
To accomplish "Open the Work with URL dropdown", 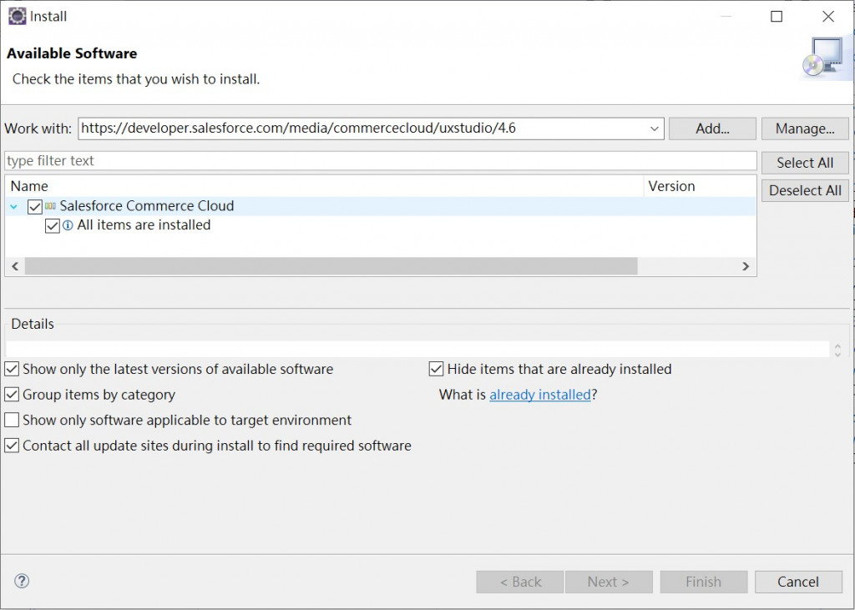I will (x=654, y=129).
